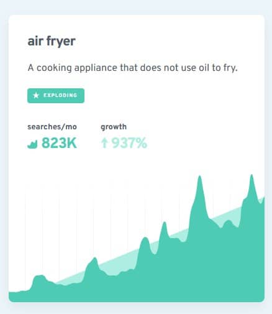Click the growth label text

click(x=114, y=127)
